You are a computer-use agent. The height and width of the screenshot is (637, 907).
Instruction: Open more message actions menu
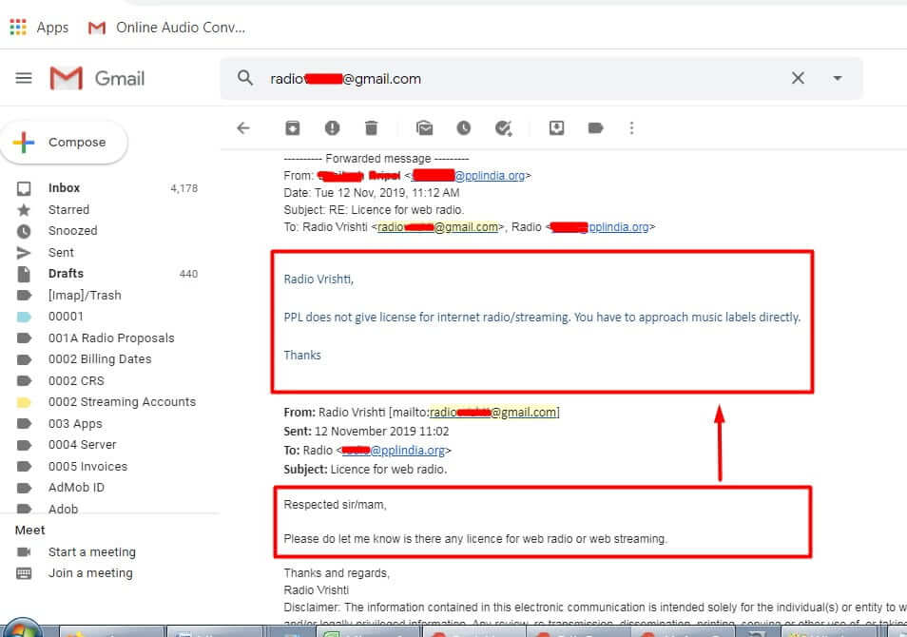631,127
